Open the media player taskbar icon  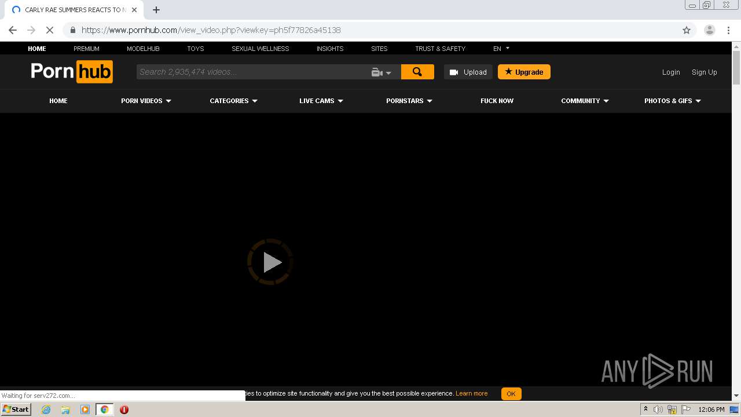(85, 409)
